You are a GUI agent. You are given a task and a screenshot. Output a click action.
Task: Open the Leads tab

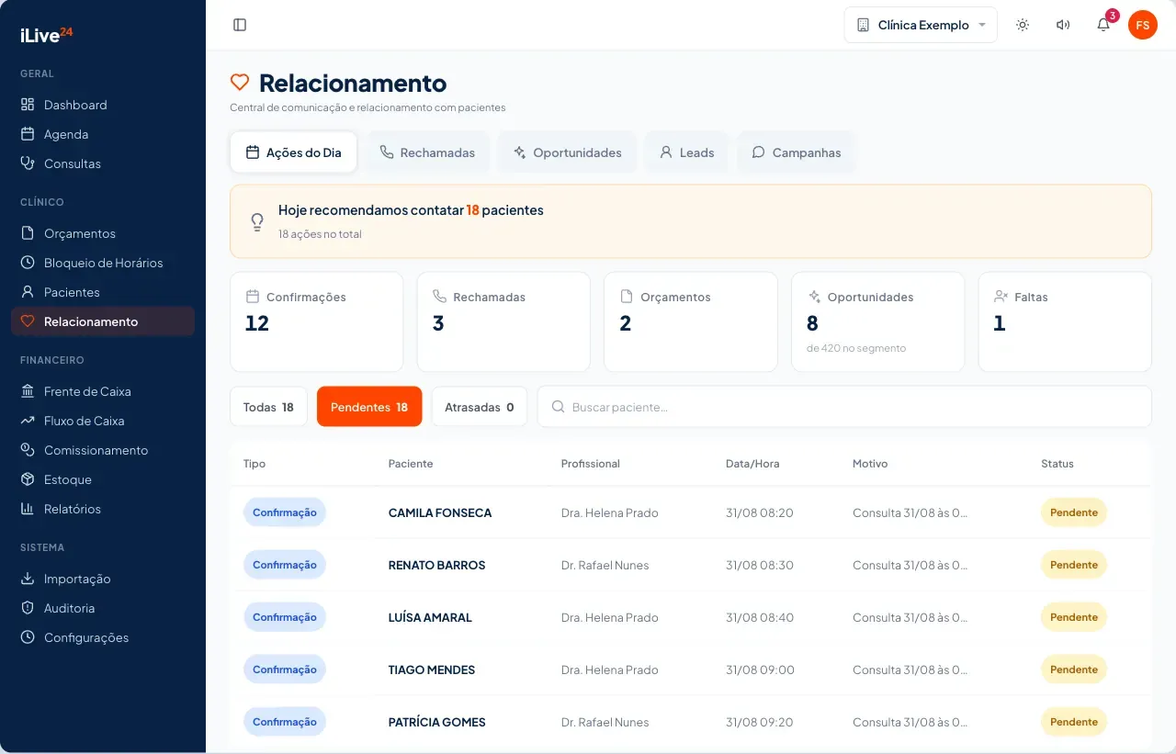coord(686,152)
